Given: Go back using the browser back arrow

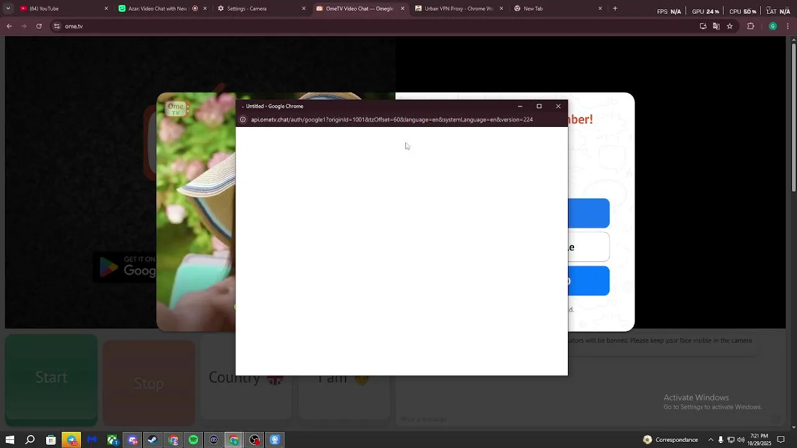Looking at the screenshot, I should click(9, 26).
